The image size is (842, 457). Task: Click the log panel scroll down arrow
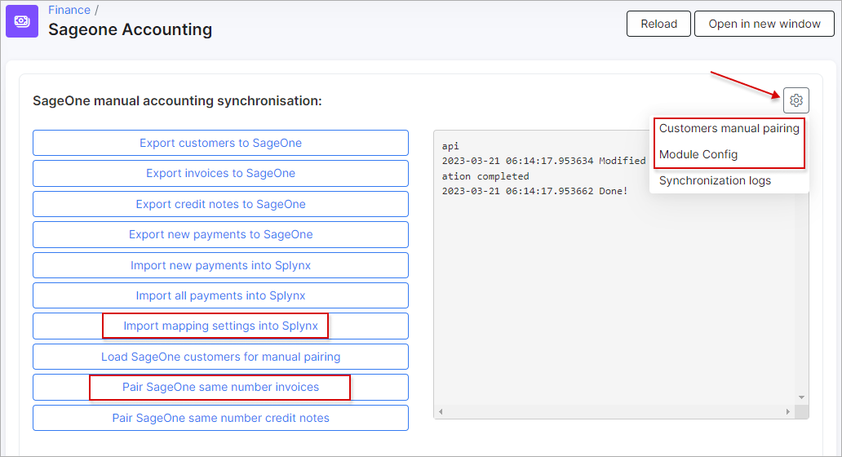point(801,397)
